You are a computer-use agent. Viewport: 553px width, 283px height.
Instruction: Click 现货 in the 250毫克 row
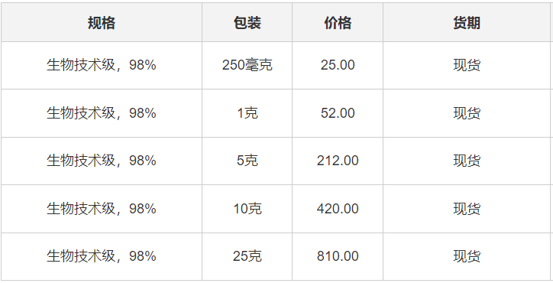467,65
